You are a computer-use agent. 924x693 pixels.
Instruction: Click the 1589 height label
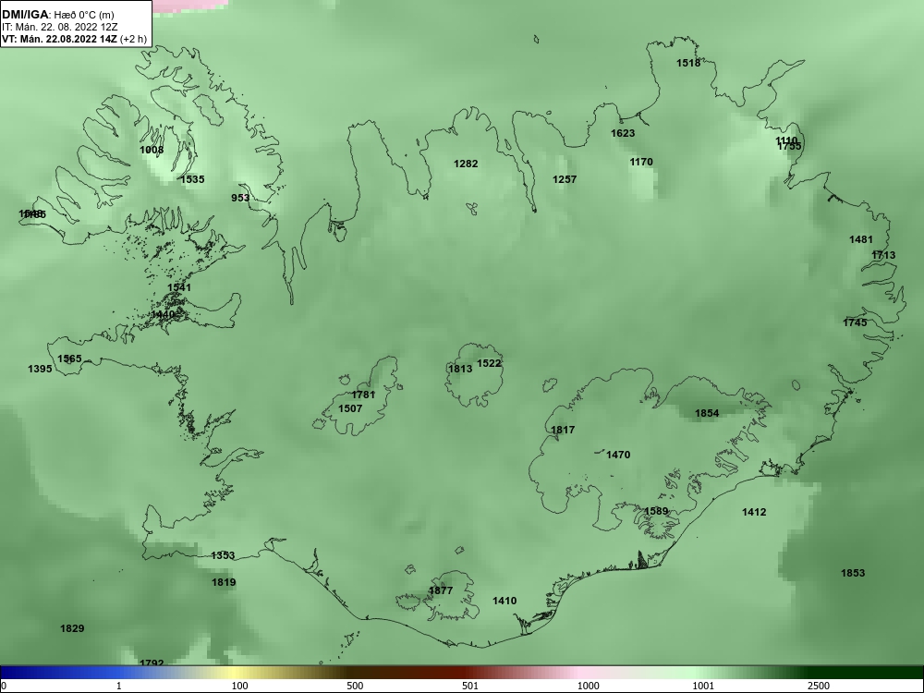coord(656,511)
